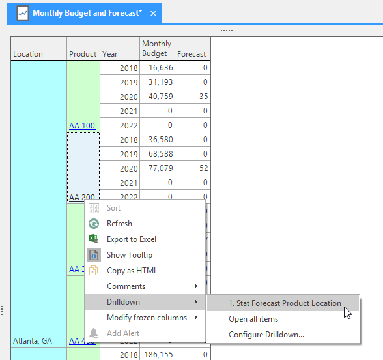The height and width of the screenshot is (360, 383).
Task: Select the 36,580 budget cell
Action: 157,140
